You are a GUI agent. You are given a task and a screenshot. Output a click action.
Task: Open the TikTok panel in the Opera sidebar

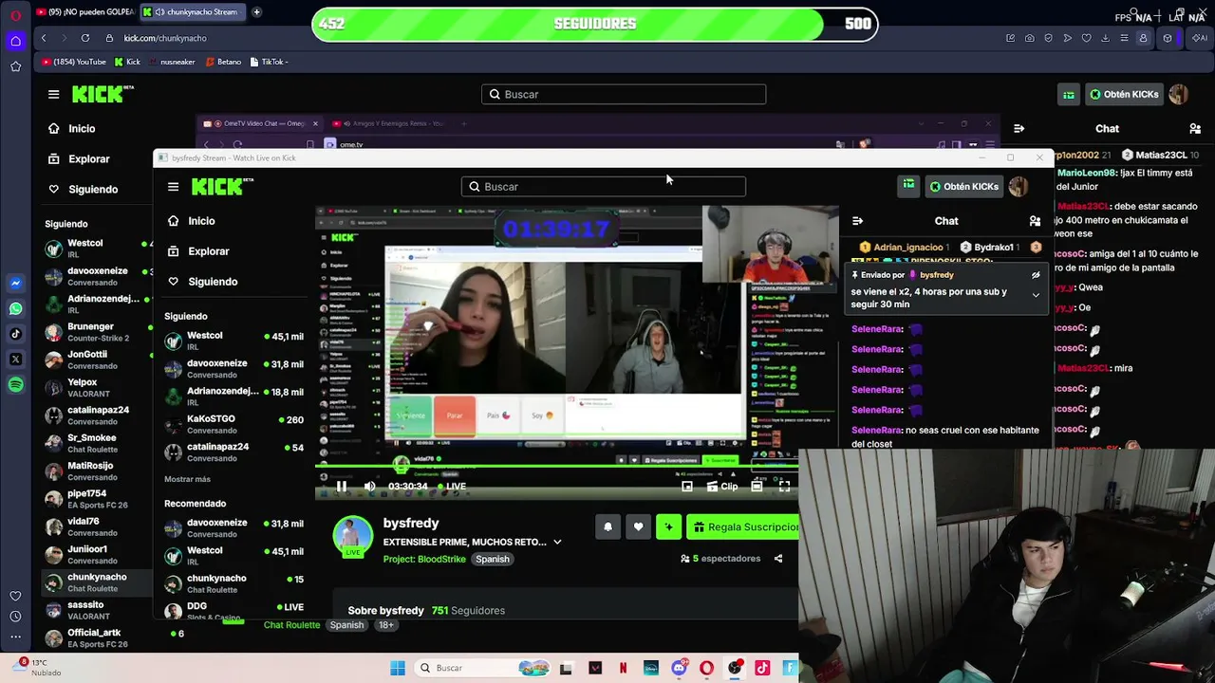click(x=15, y=334)
